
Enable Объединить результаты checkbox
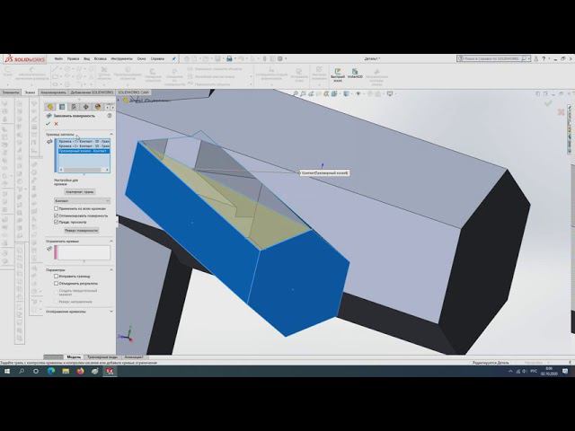click(x=56, y=284)
